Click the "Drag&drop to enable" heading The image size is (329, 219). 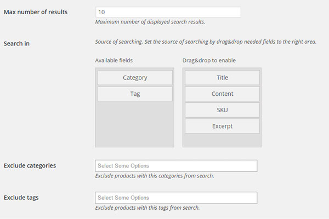tap(209, 60)
